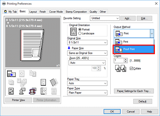Open the Original Size dropdown
This screenshot has height=116, width=160.
[x=87, y=42]
